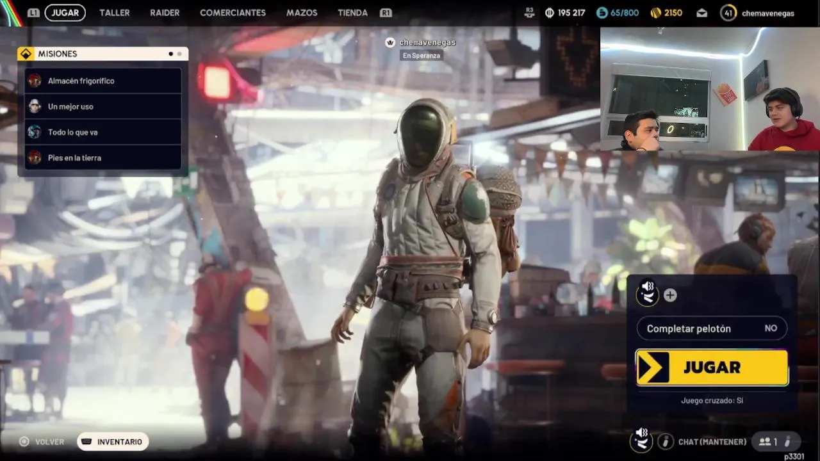Open the TIENDA tab
Screen dimensions: 820x461
point(352,13)
